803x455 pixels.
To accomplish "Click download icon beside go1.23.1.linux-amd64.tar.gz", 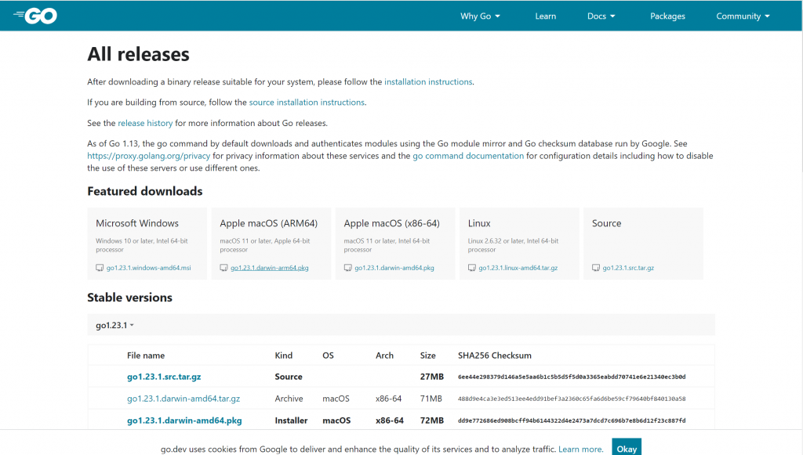I will pyautogui.click(x=471, y=268).
